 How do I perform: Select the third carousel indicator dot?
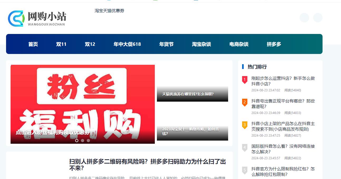[x=88, y=141]
